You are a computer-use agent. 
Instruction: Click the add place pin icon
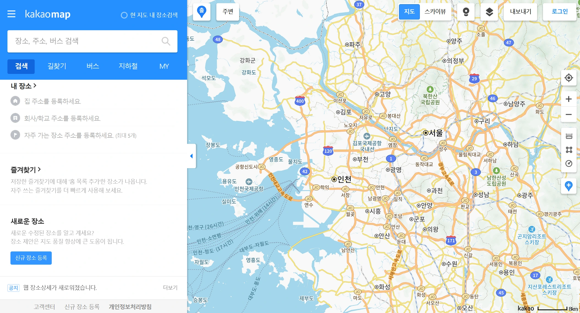coord(569,186)
